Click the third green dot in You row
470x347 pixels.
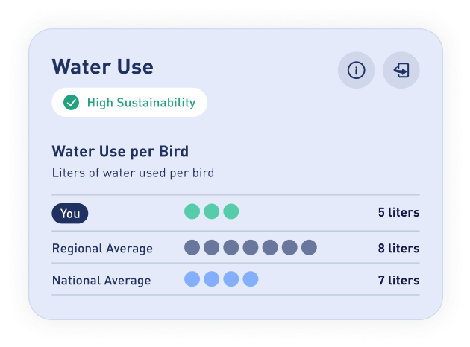click(x=231, y=211)
